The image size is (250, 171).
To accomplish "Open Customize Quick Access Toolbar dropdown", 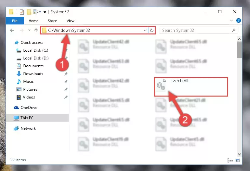I will pyautogui.click(x=45, y=12).
